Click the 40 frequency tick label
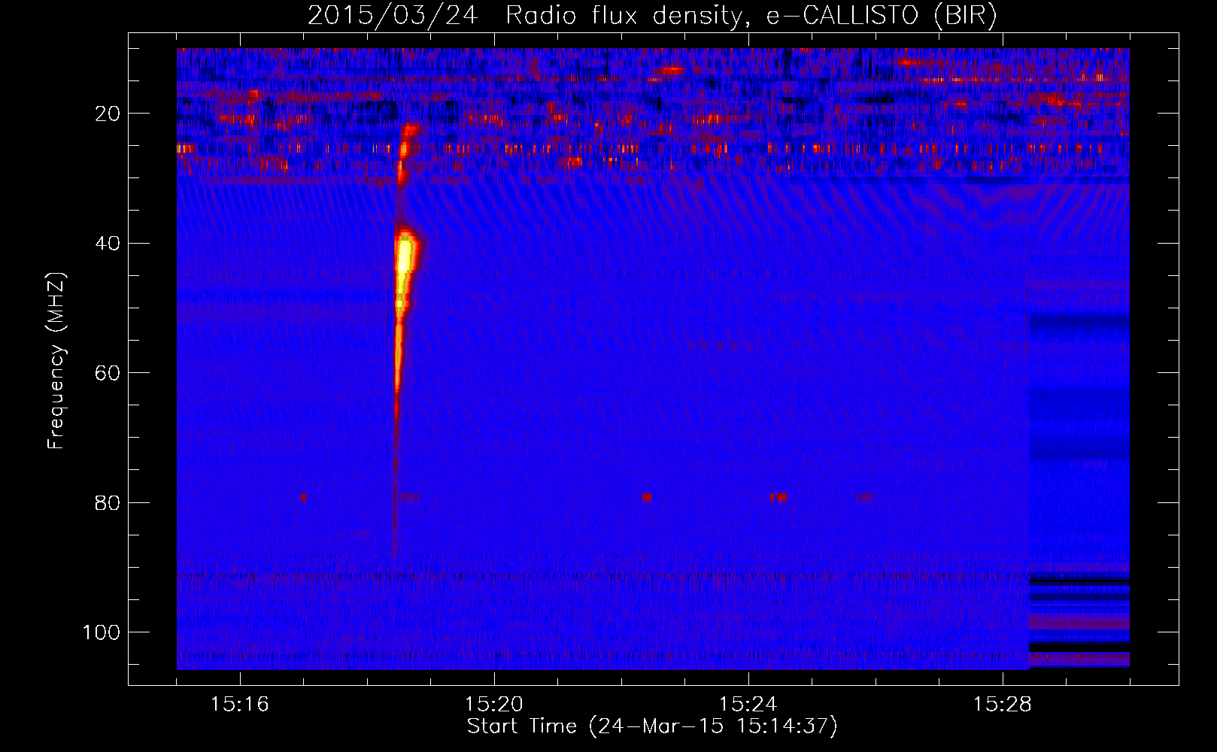This screenshot has height=752, width=1217. [108, 244]
